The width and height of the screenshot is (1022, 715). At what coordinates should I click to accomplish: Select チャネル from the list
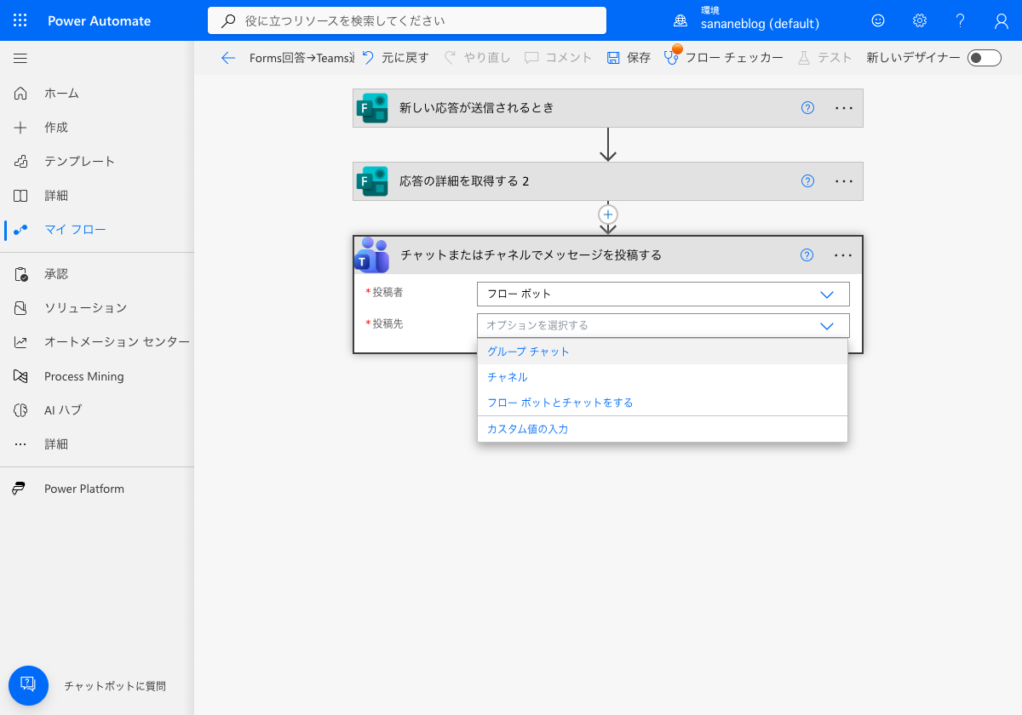coord(663,377)
